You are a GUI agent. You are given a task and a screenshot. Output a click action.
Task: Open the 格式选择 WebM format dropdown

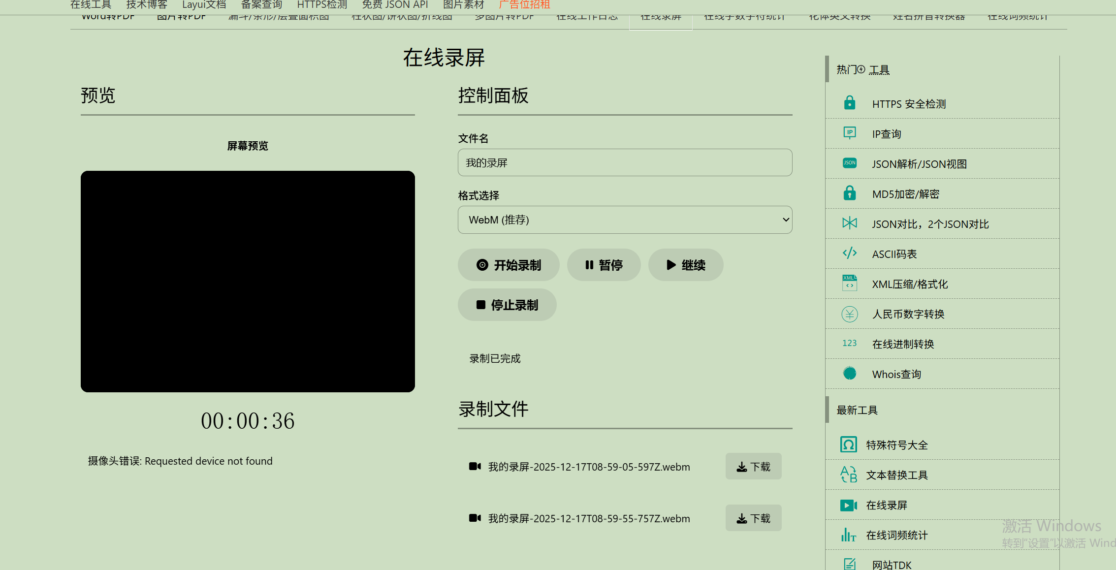pyautogui.click(x=625, y=220)
